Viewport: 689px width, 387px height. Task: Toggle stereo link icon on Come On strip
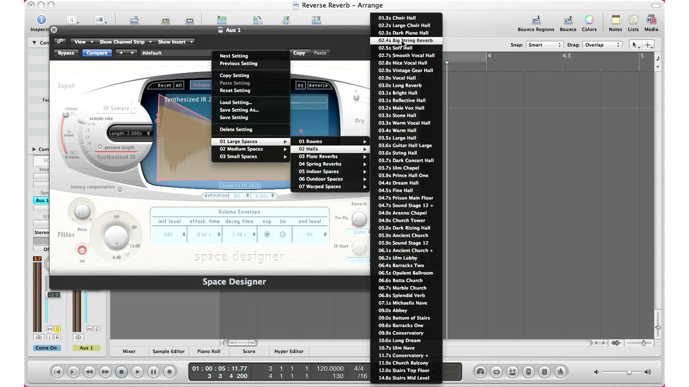coord(38,338)
